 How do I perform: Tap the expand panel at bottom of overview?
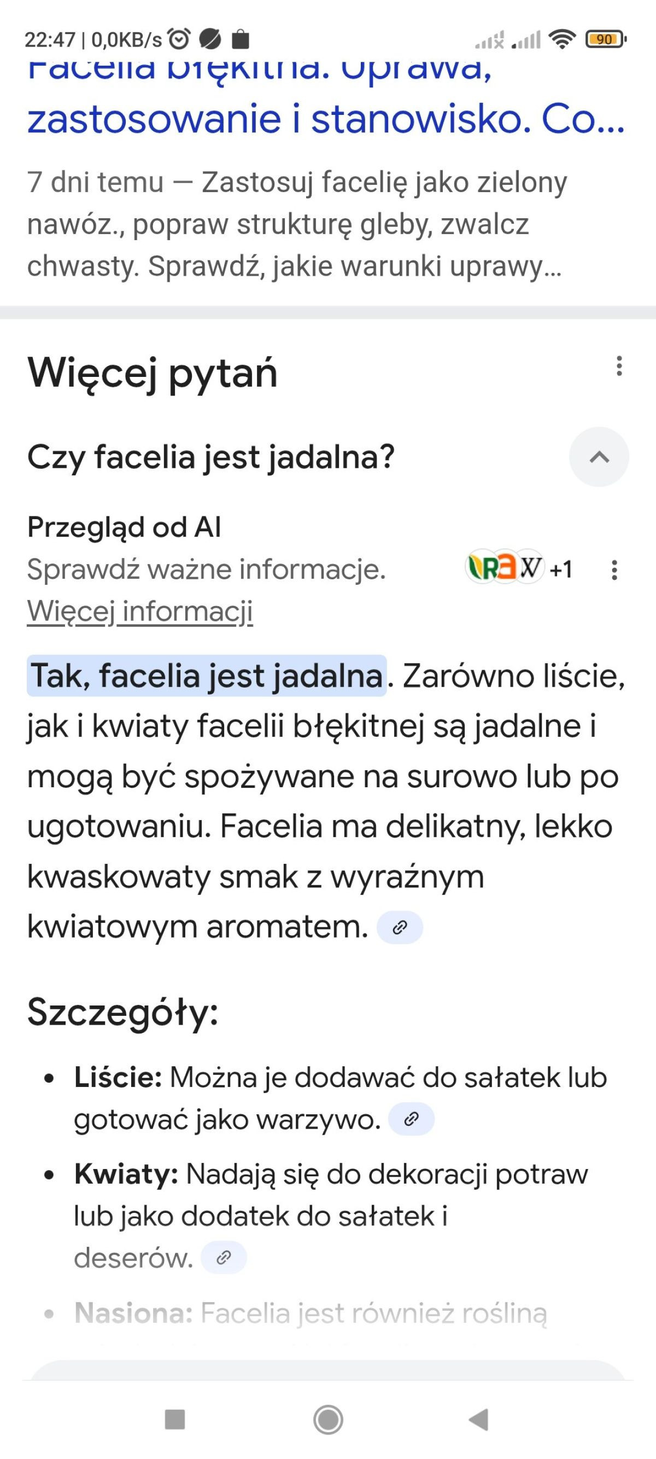[327, 1370]
